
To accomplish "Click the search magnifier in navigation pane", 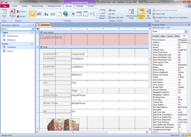I will tap(33, 29).
